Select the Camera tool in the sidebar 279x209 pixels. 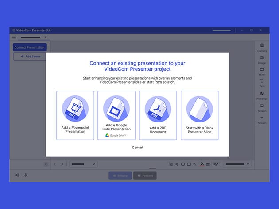pyautogui.click(x=262, y=46)
